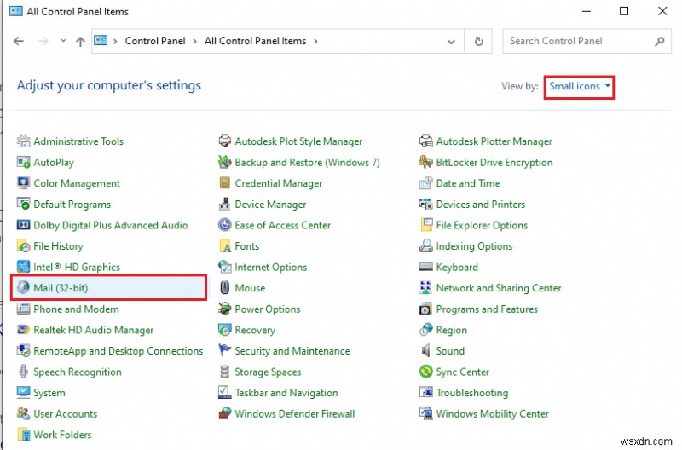The height and width of the screenshot is (450, 682).
Task: Open the User Accounts icon
Action: (x=23, y=413)
